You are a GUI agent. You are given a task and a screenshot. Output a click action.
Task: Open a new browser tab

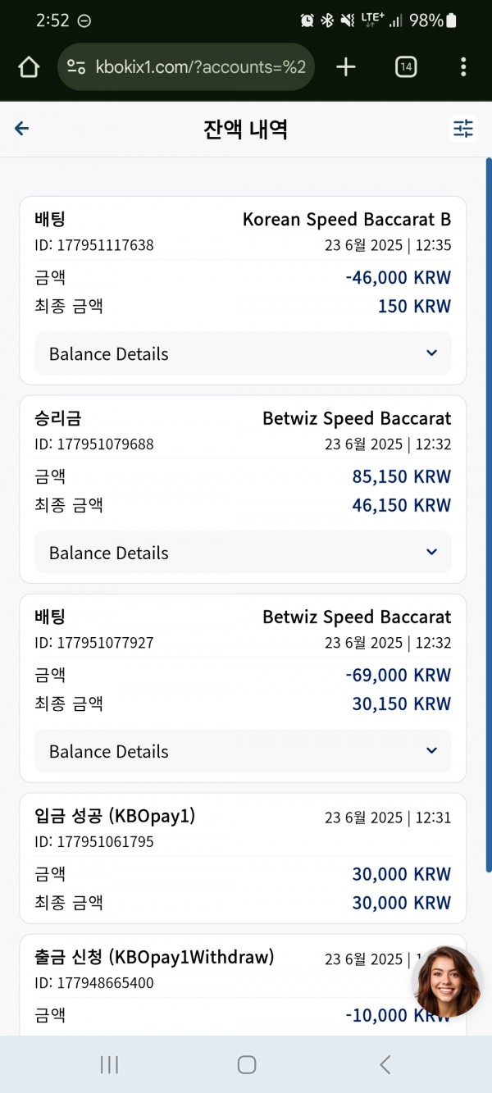(346, 67)
